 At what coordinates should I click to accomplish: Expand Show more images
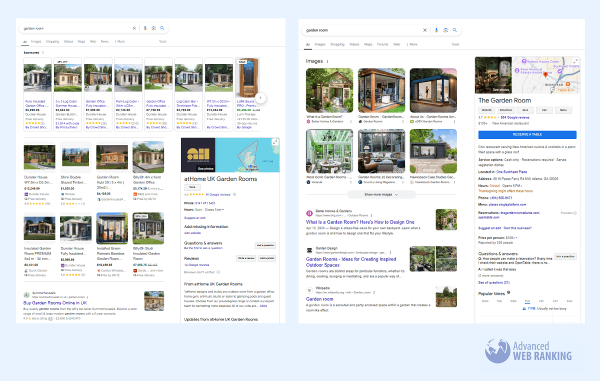coord(381,194)
